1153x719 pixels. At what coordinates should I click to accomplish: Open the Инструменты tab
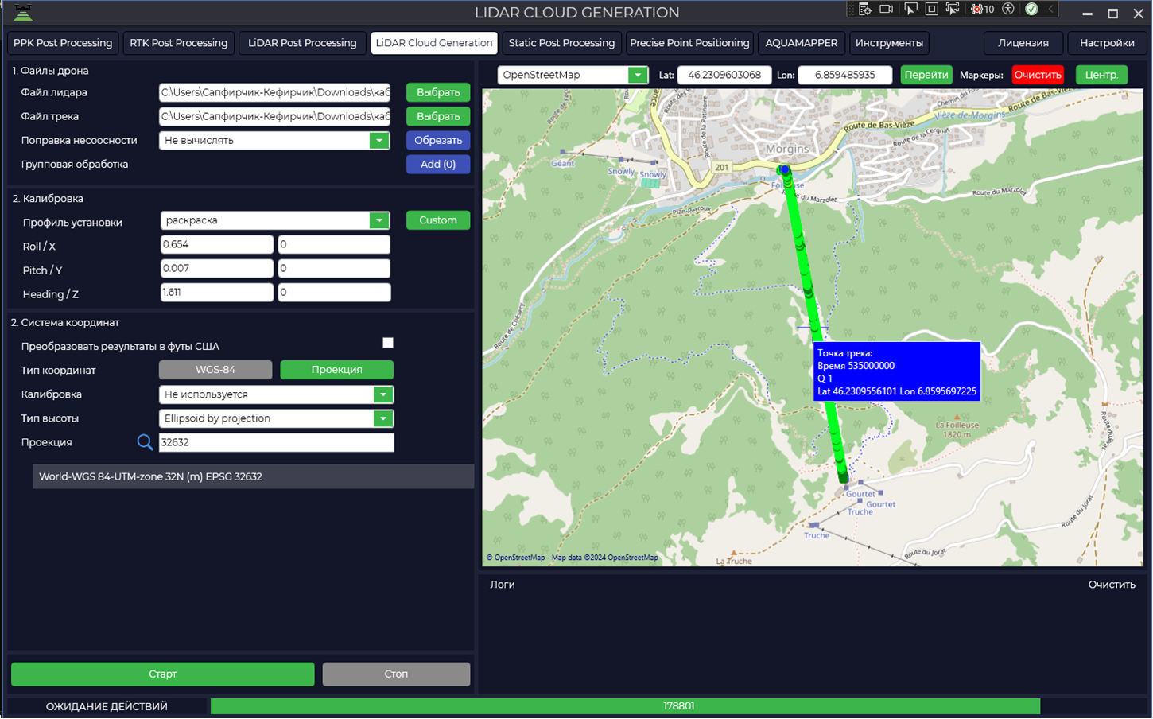(889, 43)
